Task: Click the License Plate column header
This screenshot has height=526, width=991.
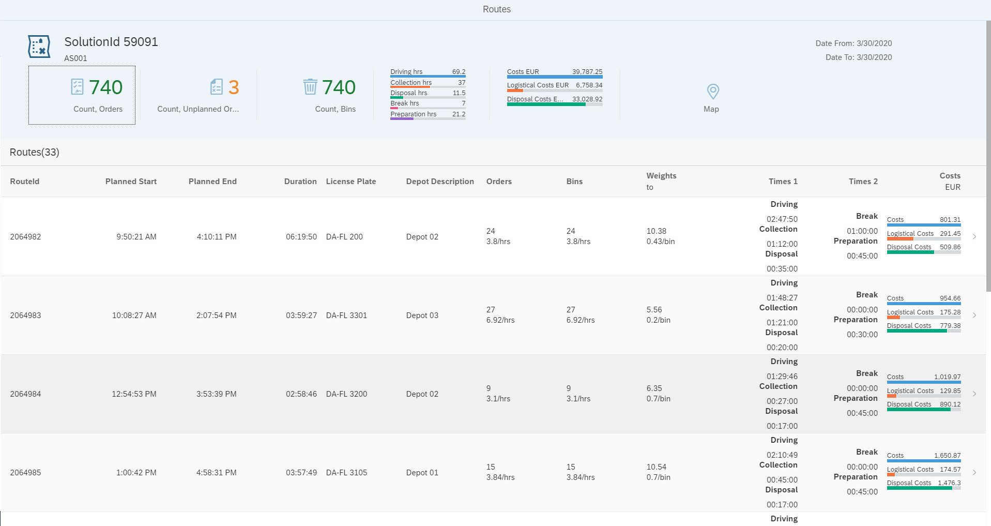Action: [x=351, y=182]
